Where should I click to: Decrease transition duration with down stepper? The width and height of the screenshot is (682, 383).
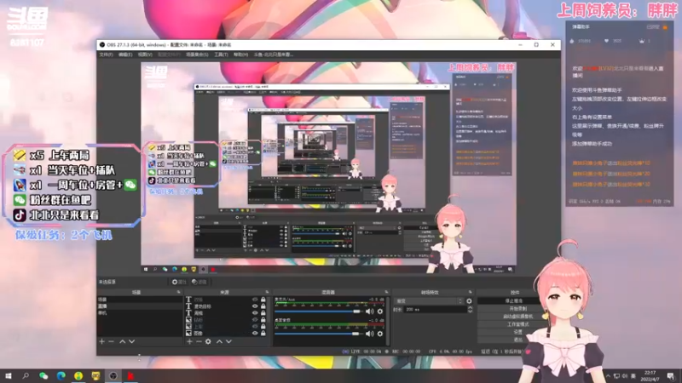[x=471, y=312]
